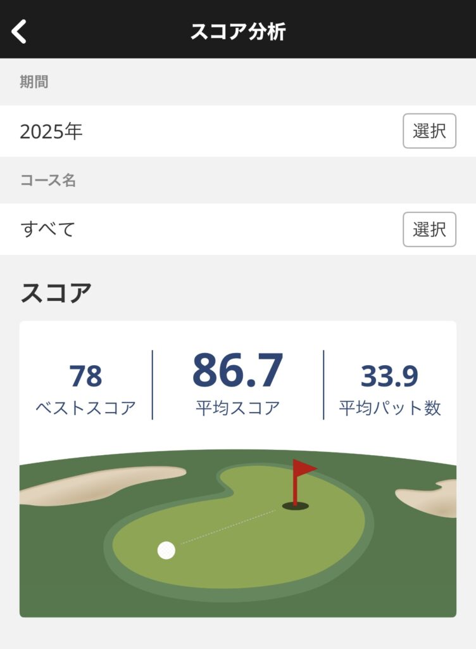476x649 pixels.
Task: Click the average score value 86.7
Action: pyautogui.click(x=238, y=371)
